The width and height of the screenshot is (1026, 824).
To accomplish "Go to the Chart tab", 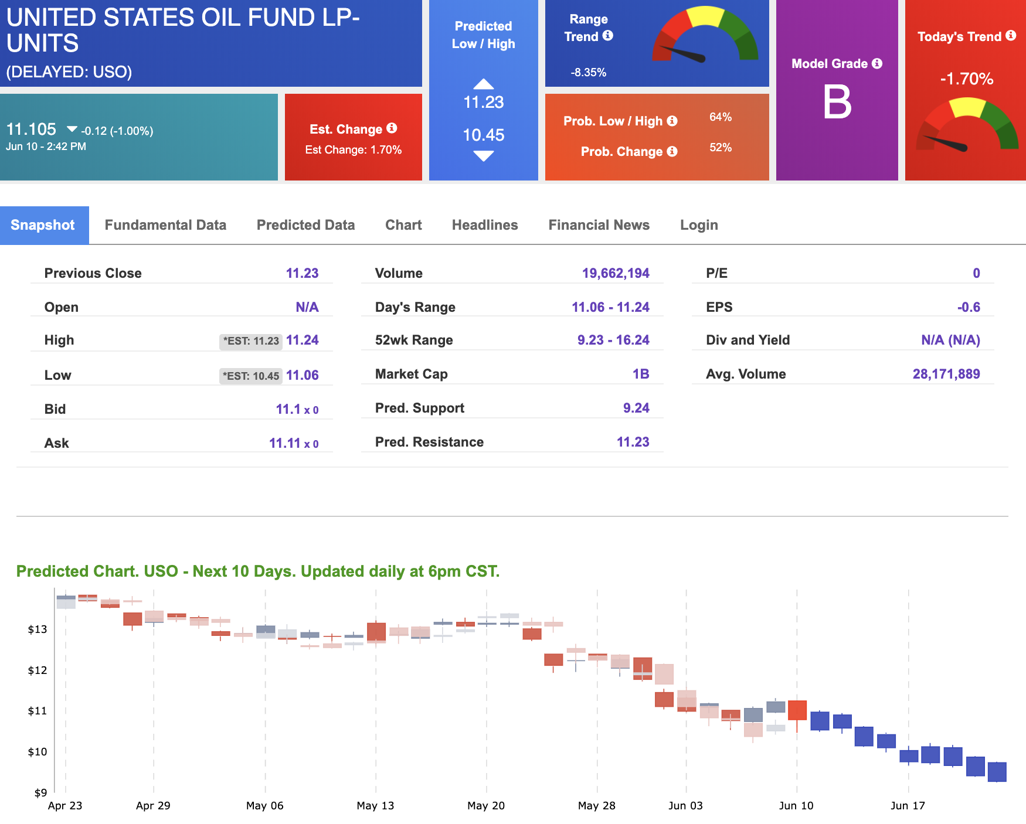I will pos(403,225).
